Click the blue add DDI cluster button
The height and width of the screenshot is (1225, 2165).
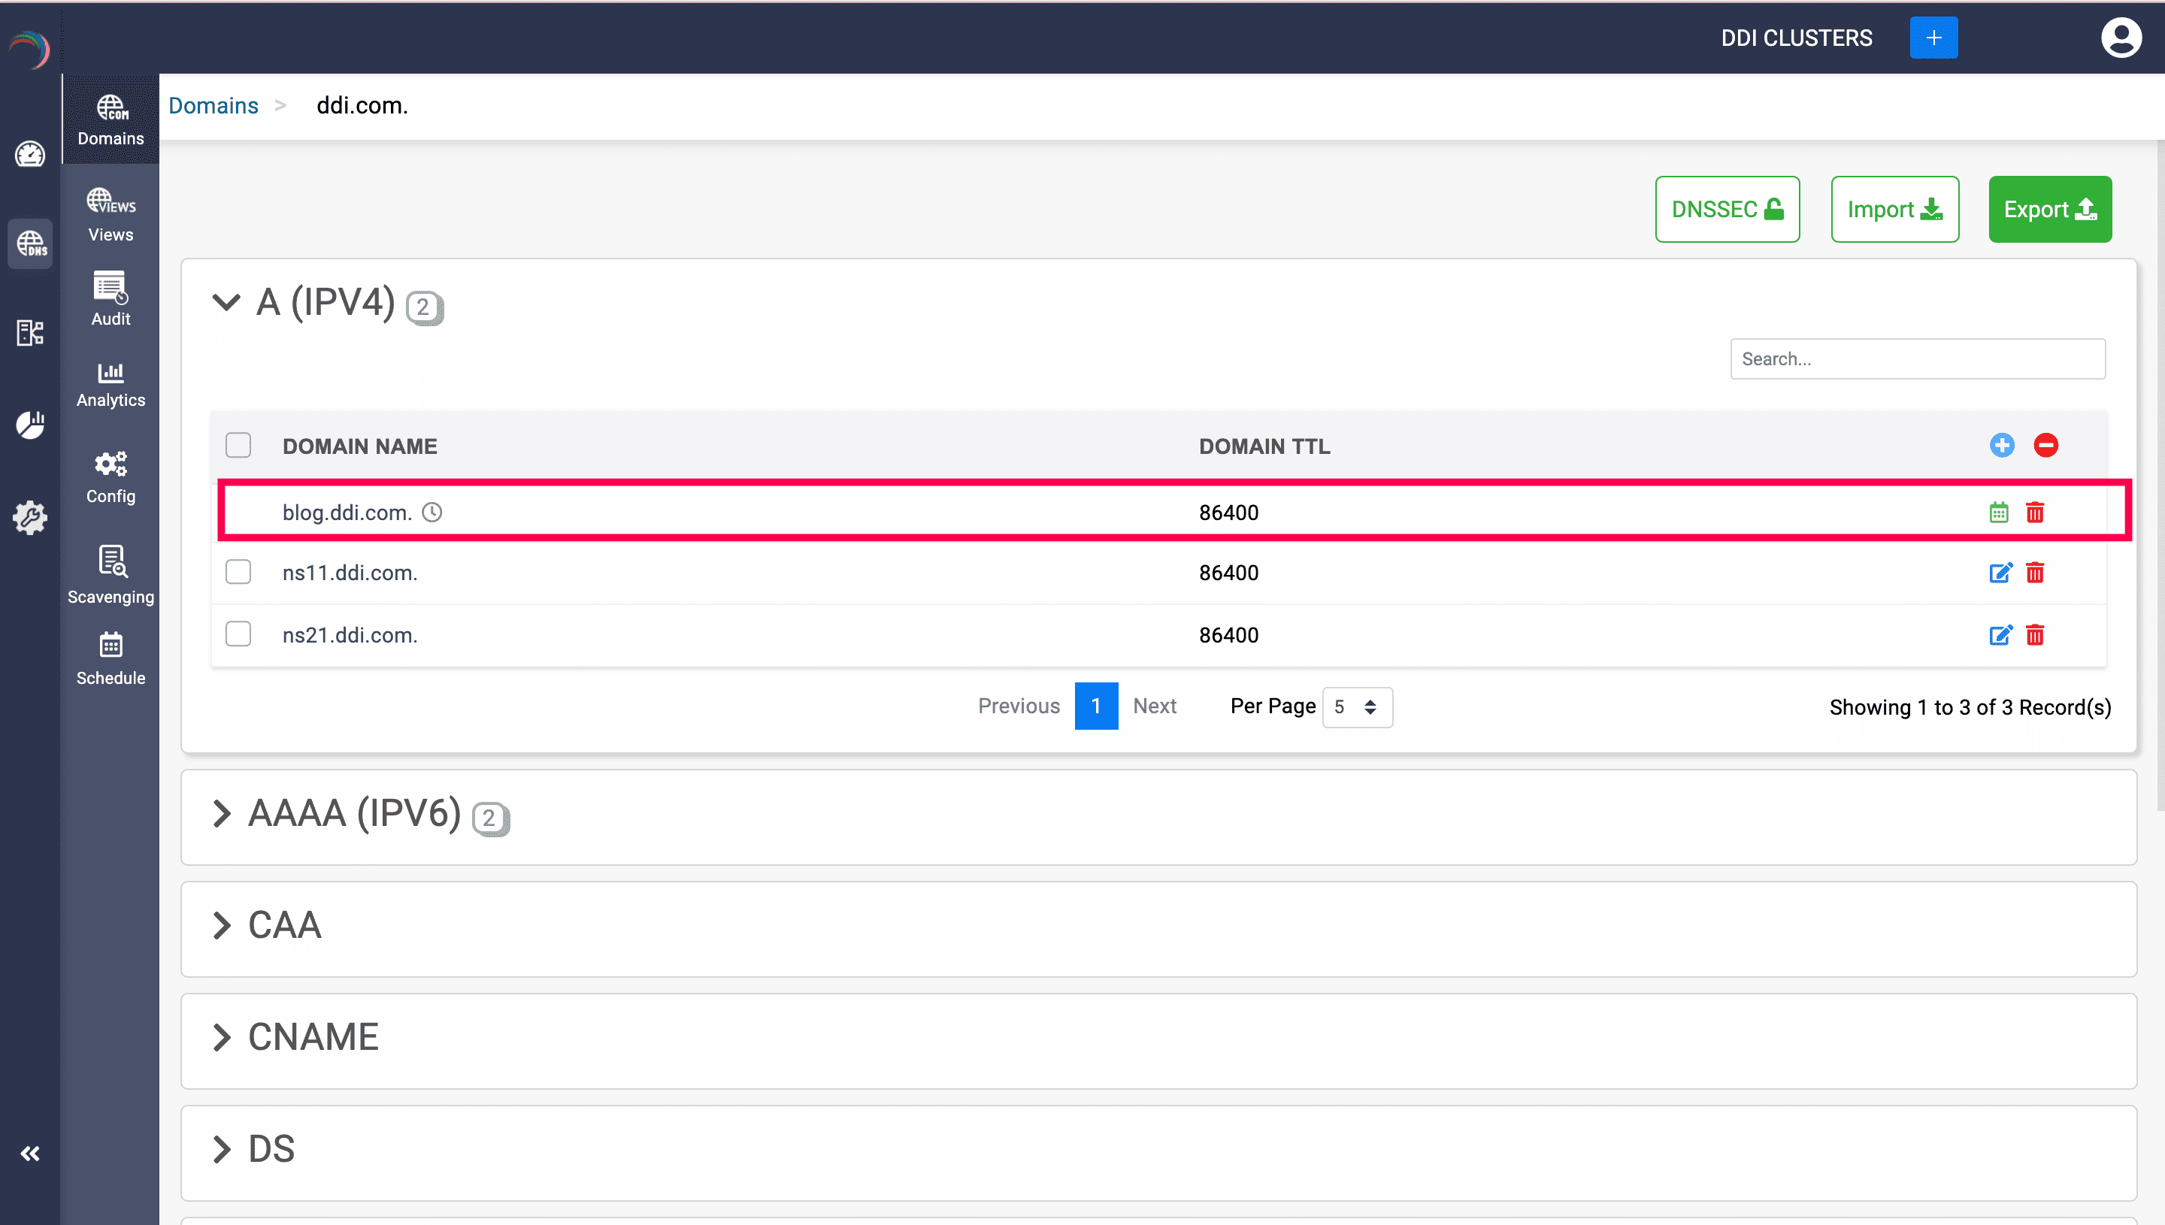(x=1933, y=38)
